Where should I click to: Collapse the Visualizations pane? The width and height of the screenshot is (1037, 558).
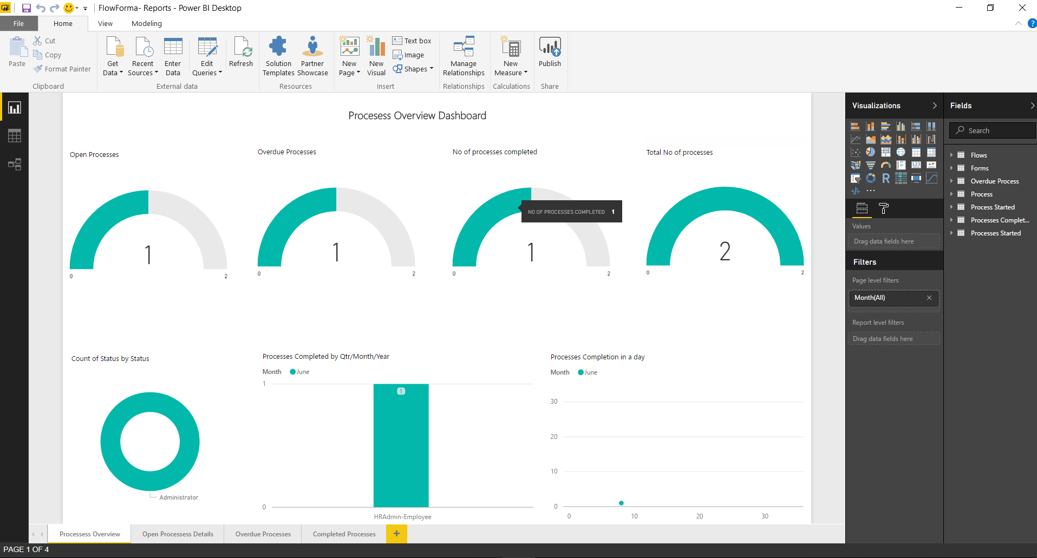point(935,106)
